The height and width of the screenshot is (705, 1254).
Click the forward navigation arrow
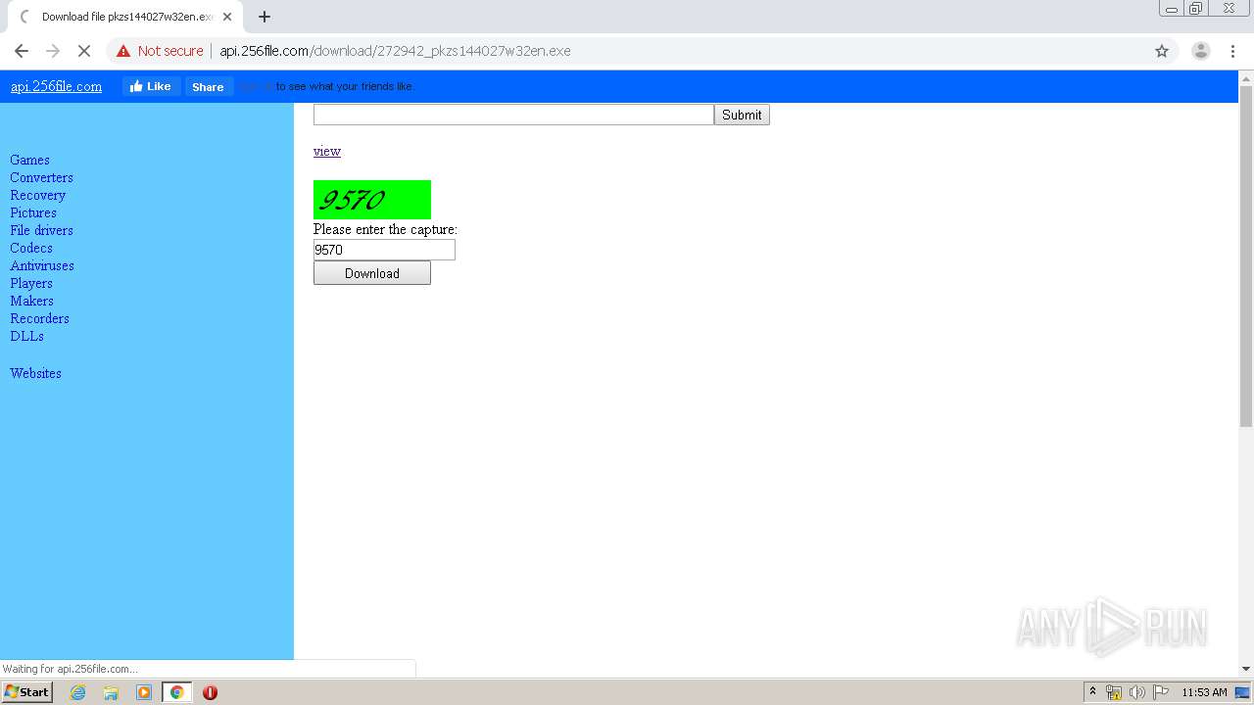click(53, 51)
